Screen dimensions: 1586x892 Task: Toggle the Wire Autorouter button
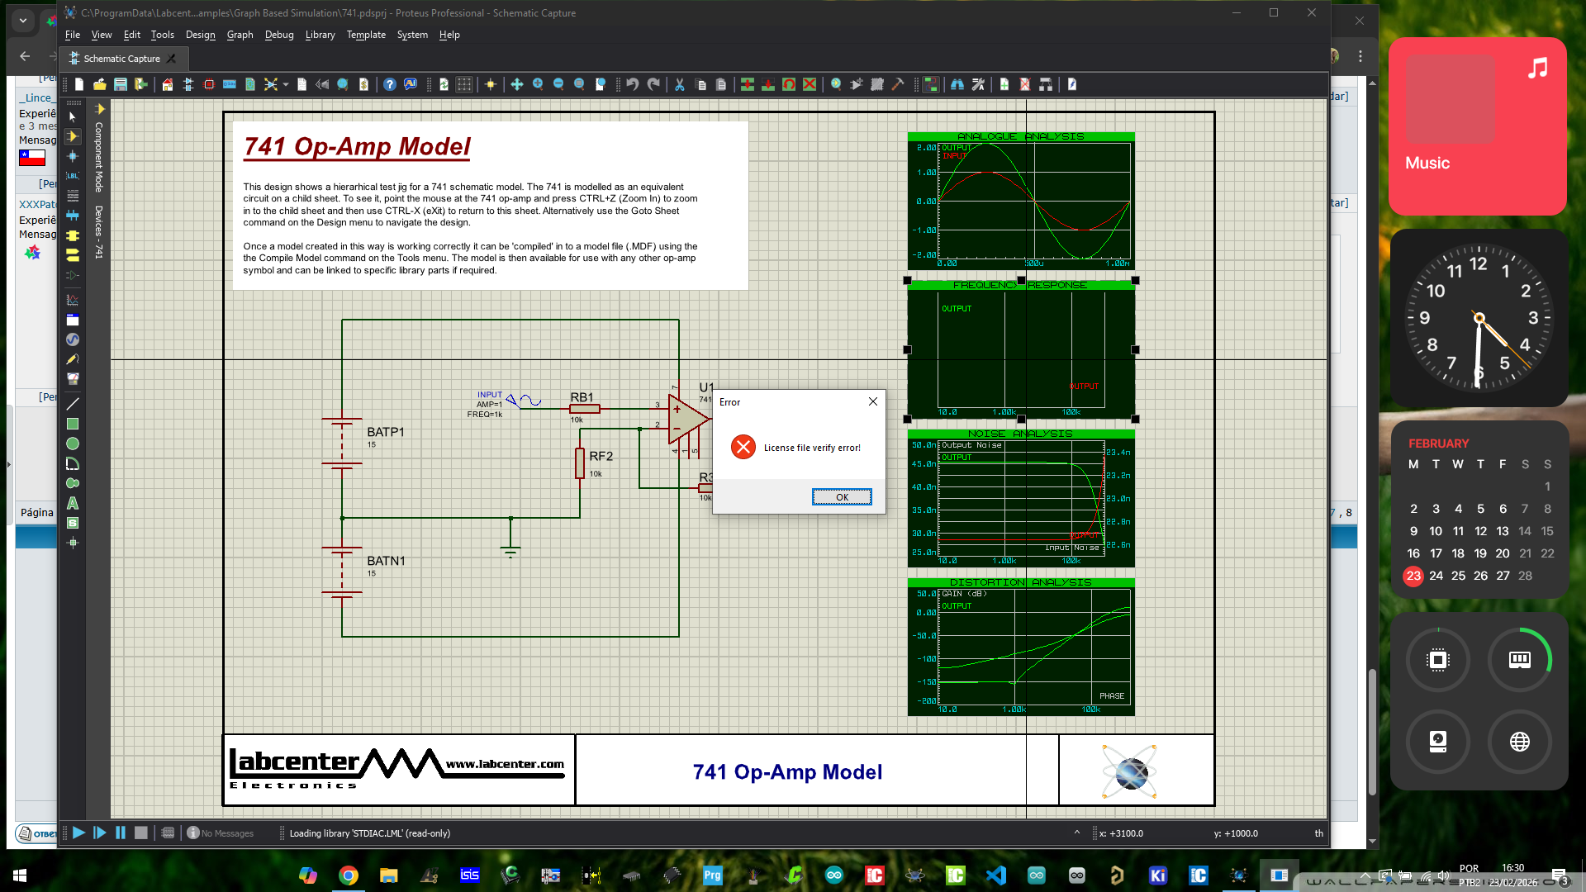(931, 84)
